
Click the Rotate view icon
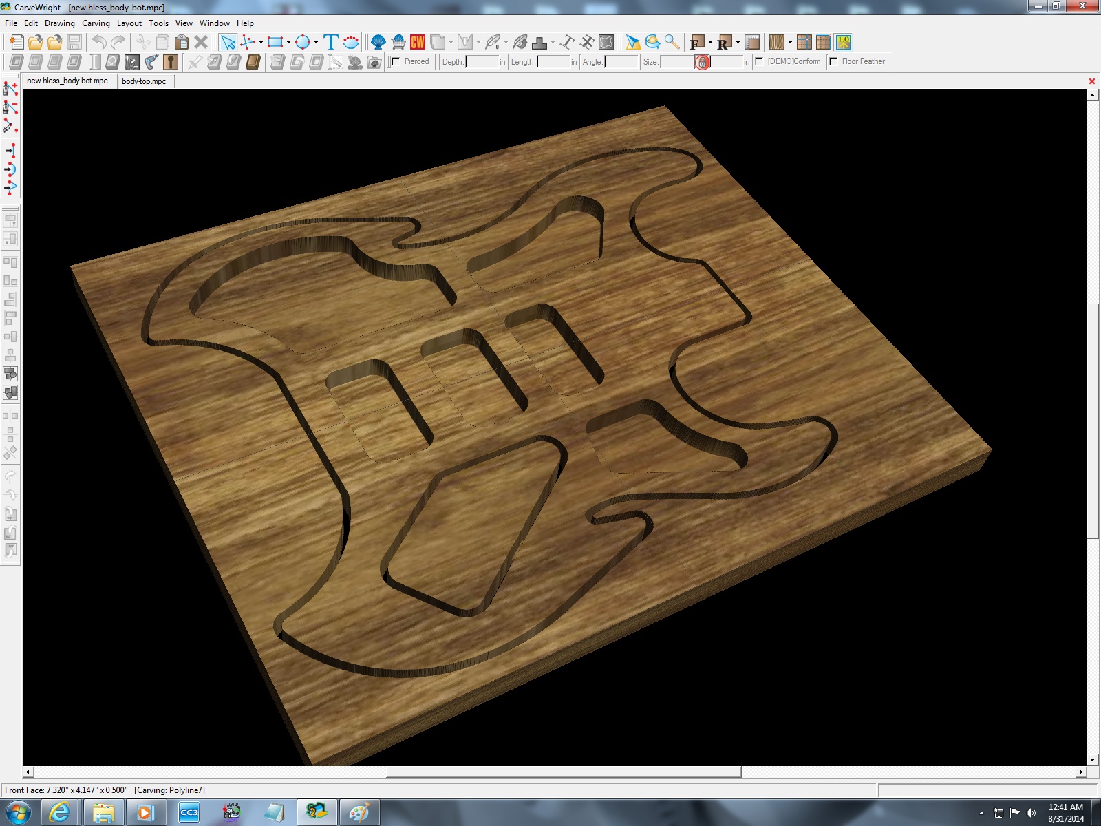pos(652,42)
